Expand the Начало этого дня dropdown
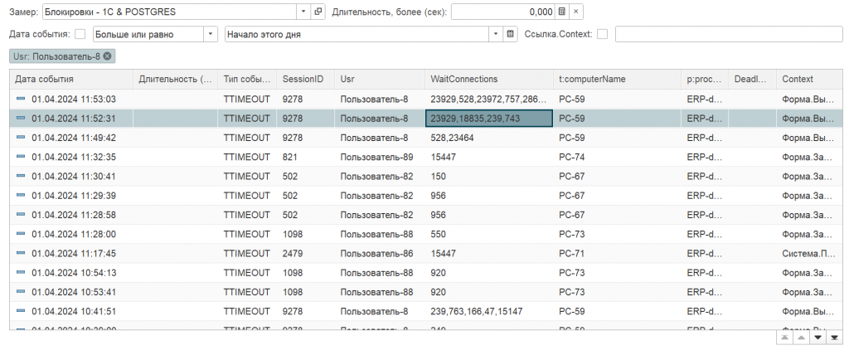The image size is (849, 350). 496,34
